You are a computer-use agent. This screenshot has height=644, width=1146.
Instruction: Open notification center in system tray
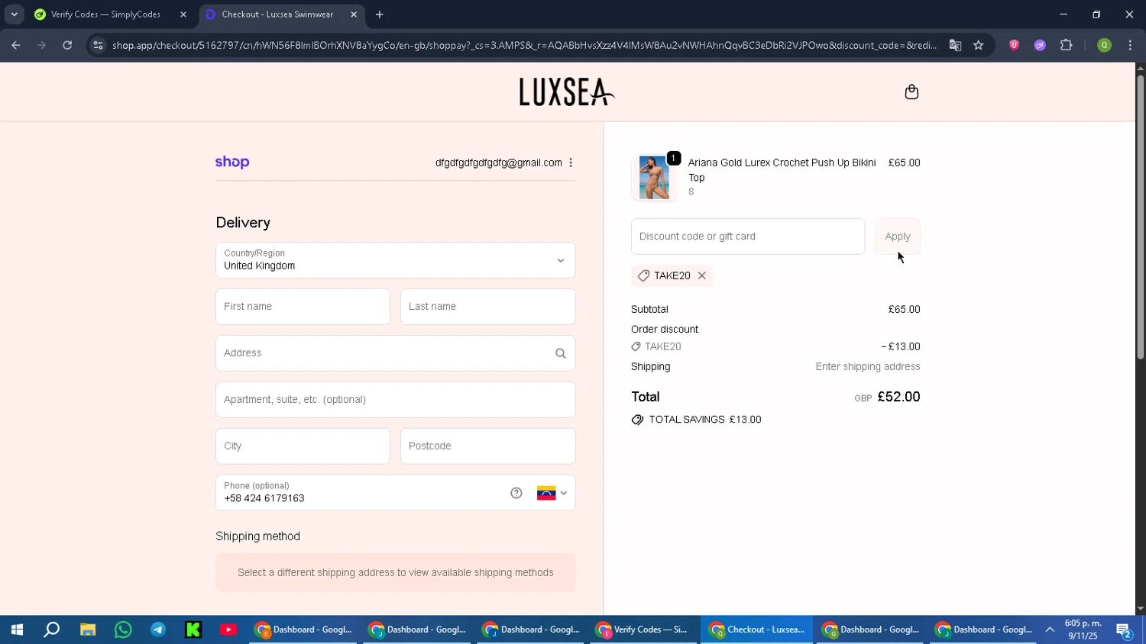1124,630
